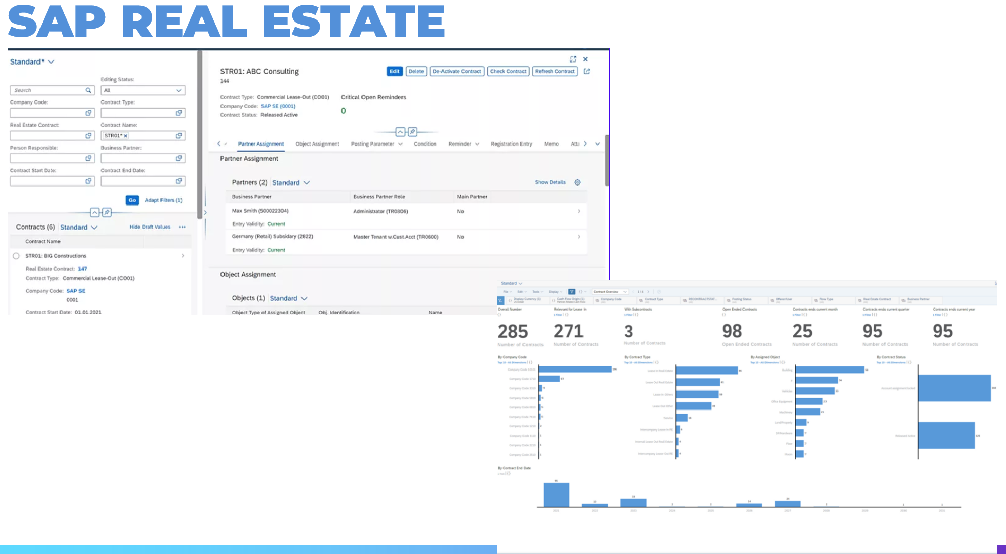The image size is (1006, 554).
Task: Click the contracts list pane vertical scrollbar
Action: point(199,134)
